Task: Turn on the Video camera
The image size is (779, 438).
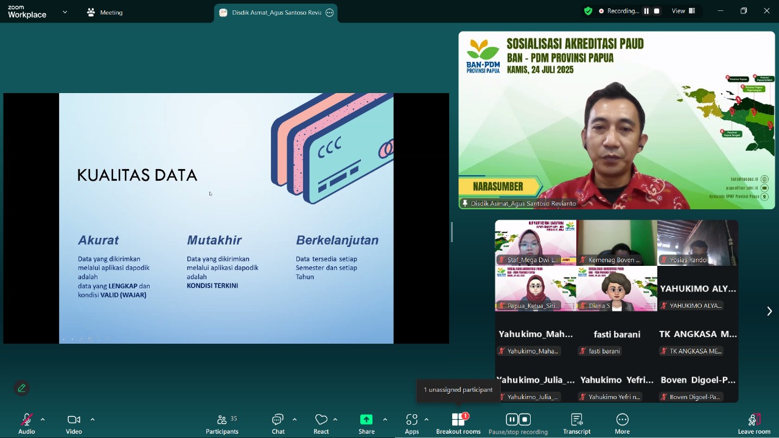Action: [x=74, y=423]
